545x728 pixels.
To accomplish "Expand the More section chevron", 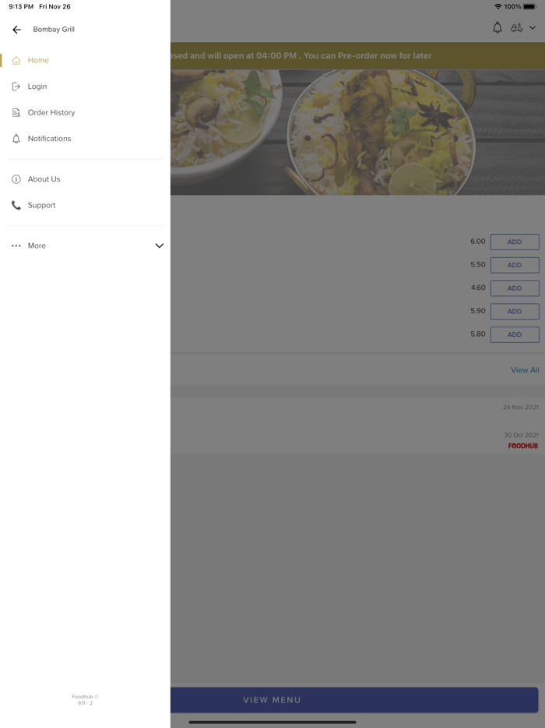I will click(159, 246).
